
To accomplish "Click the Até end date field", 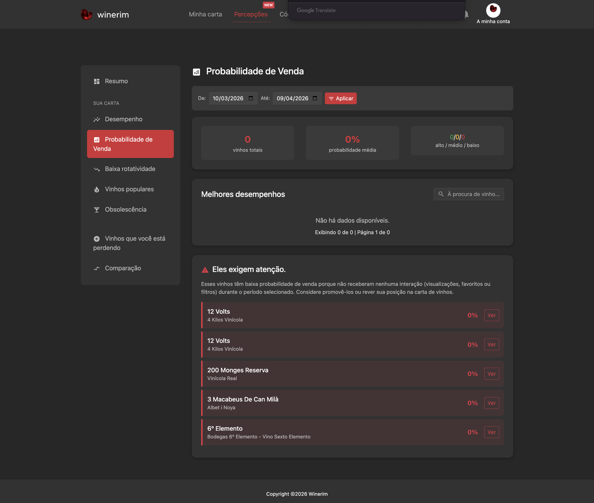I will (297, 98).
